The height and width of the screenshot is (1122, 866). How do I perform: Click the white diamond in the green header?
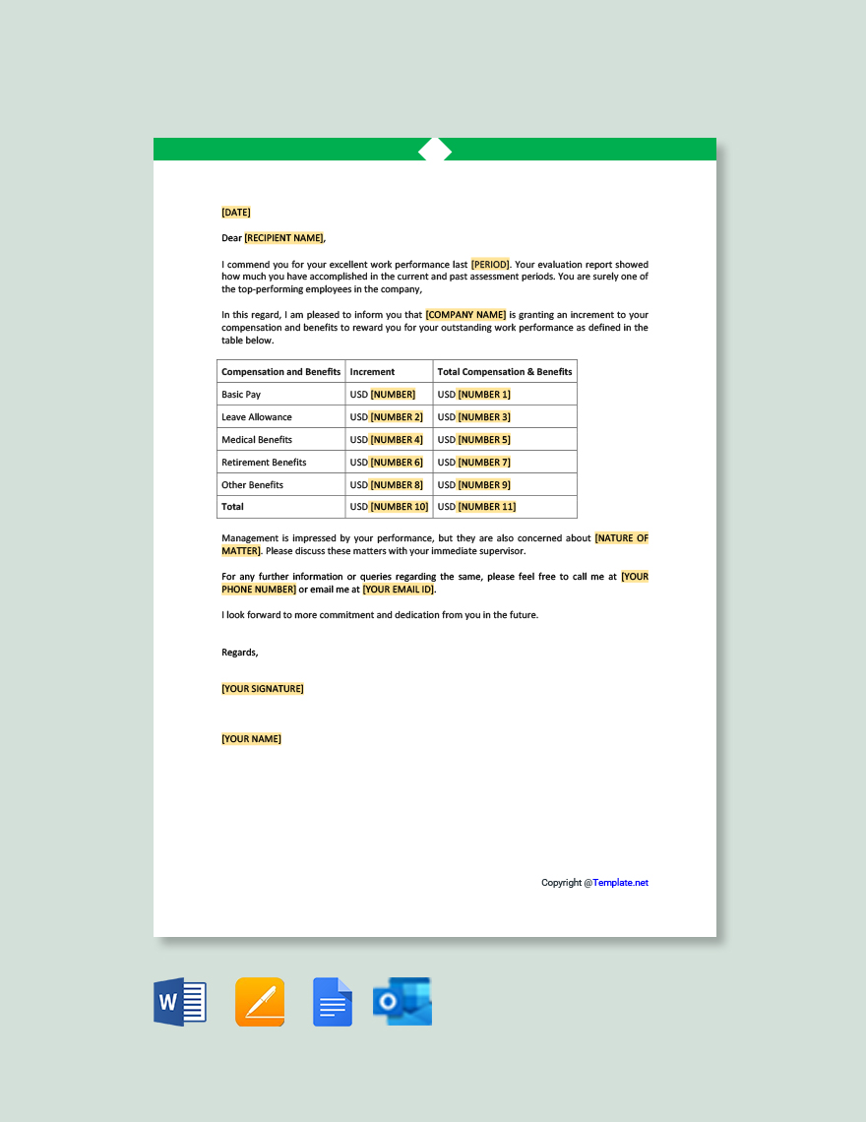click(435, 151)
